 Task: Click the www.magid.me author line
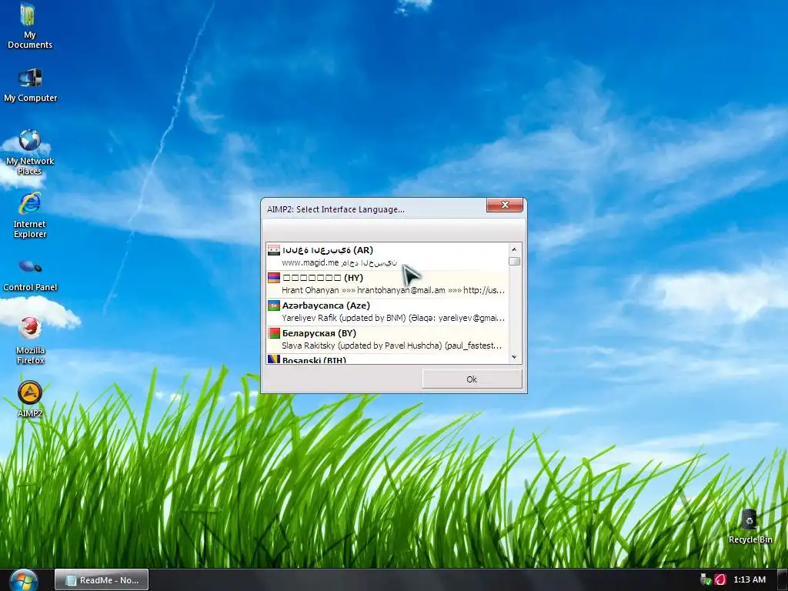pyautogui.click(x=339, y=262)
